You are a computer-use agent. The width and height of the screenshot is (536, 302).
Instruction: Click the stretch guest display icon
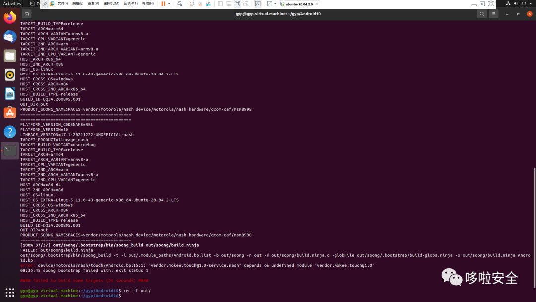coord(269,4)
